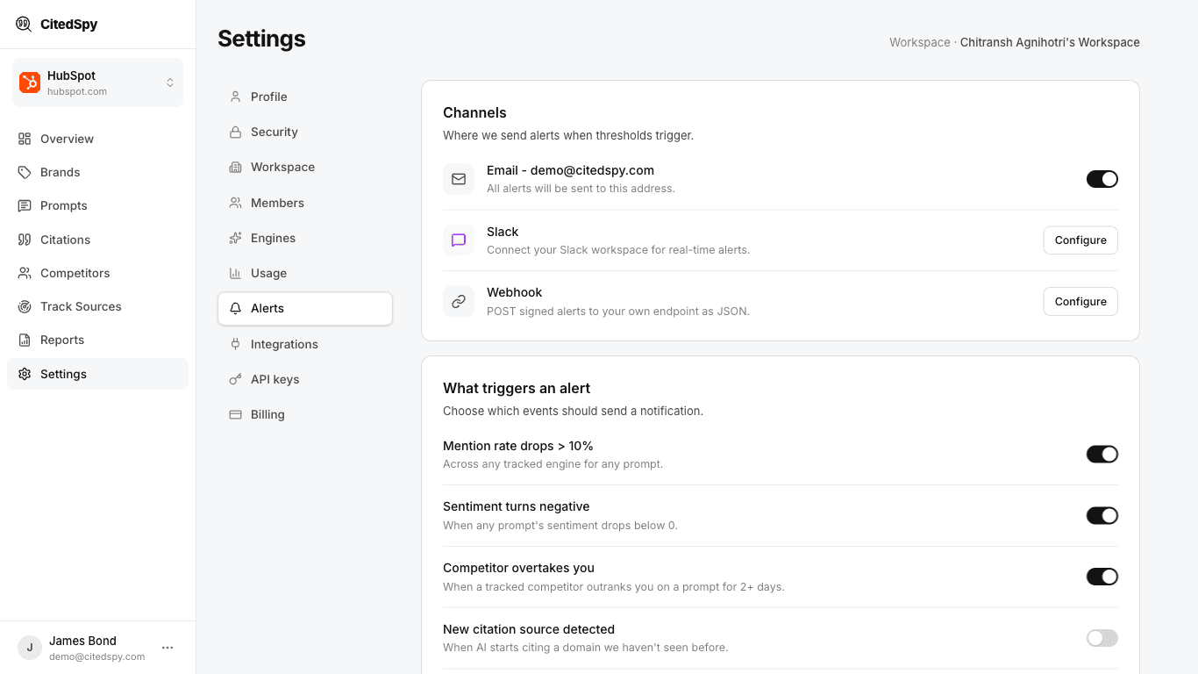The width and height of the screenshot is (1198, 674).
Task: Open the Competitors page
Action: [x=97, y=273]
